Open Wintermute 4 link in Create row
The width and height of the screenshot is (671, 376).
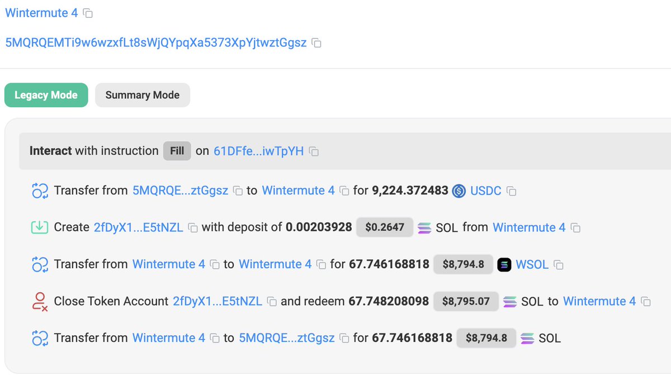(x=529, y=227)
